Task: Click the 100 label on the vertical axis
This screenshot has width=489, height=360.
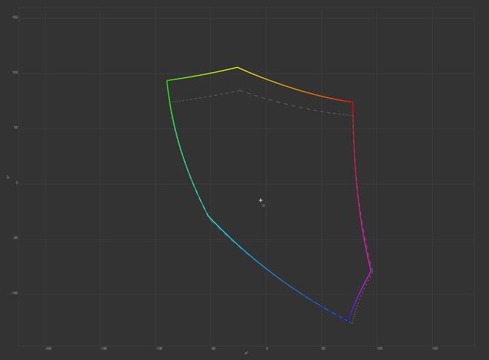Action: point(15,73)
